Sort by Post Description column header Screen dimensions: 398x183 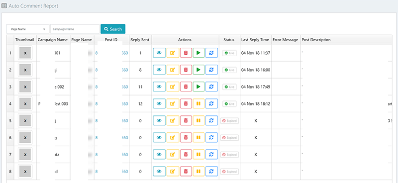(x=316, y=40)
